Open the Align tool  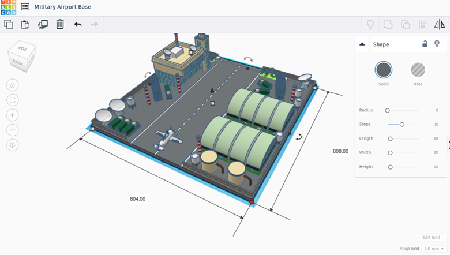click(422, 24)
